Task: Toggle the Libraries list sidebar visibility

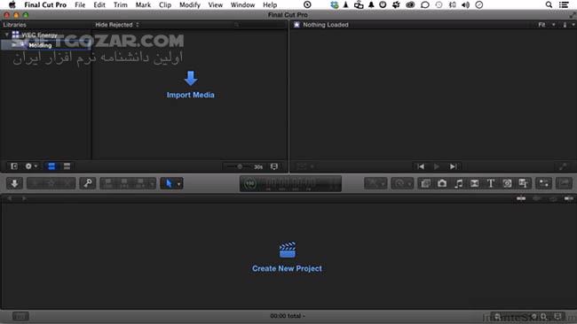Action: 14,166
